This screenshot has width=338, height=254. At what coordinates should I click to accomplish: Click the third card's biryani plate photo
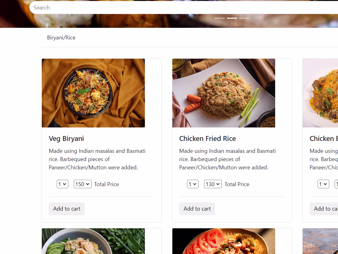pyautogui.click(x=320, y=93)
